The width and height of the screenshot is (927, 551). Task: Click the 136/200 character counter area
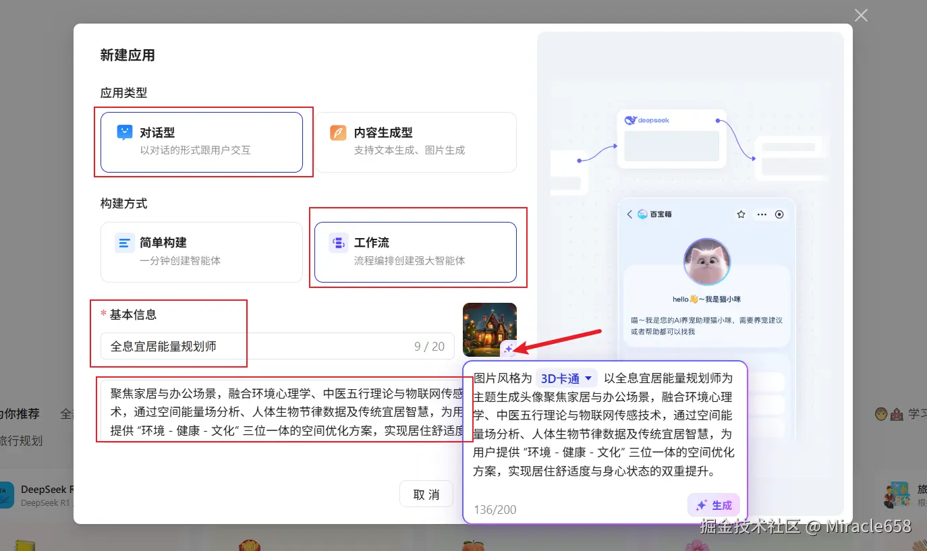click(495, 509)
